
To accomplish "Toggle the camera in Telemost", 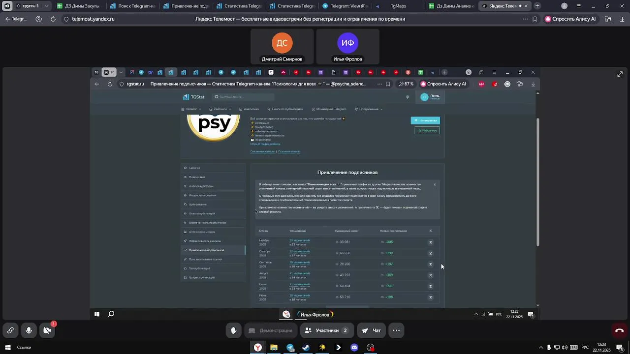I will tap(47, 330).
